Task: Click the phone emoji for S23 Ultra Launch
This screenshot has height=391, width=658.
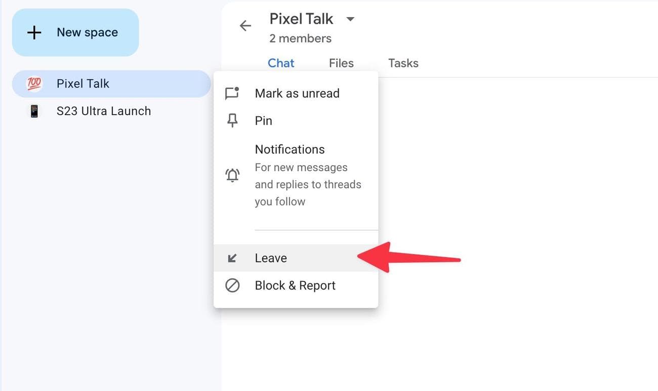Action: pyautogui.click(x=34, y=111)
